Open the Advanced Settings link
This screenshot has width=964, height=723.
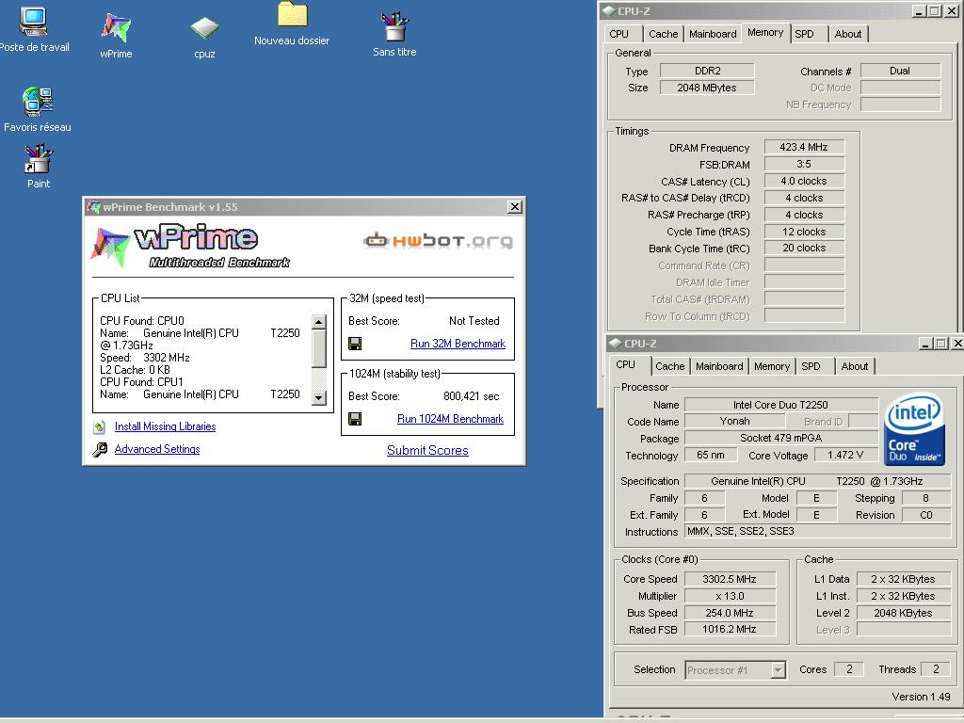pos(157,449)
